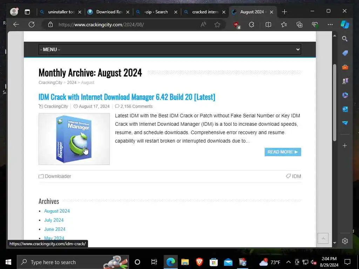The height and width of the screenshot is (269, 359).
Task: Open the Edge profile avatar
Action: pos(14,12)
